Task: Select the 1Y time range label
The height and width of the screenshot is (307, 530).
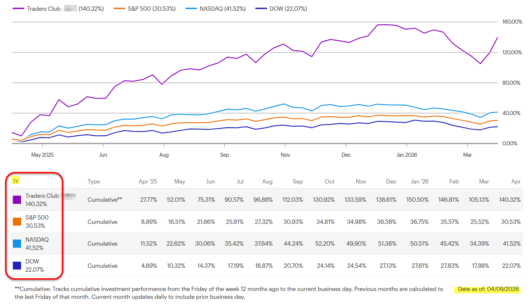Action: click(x=16, y=181)
